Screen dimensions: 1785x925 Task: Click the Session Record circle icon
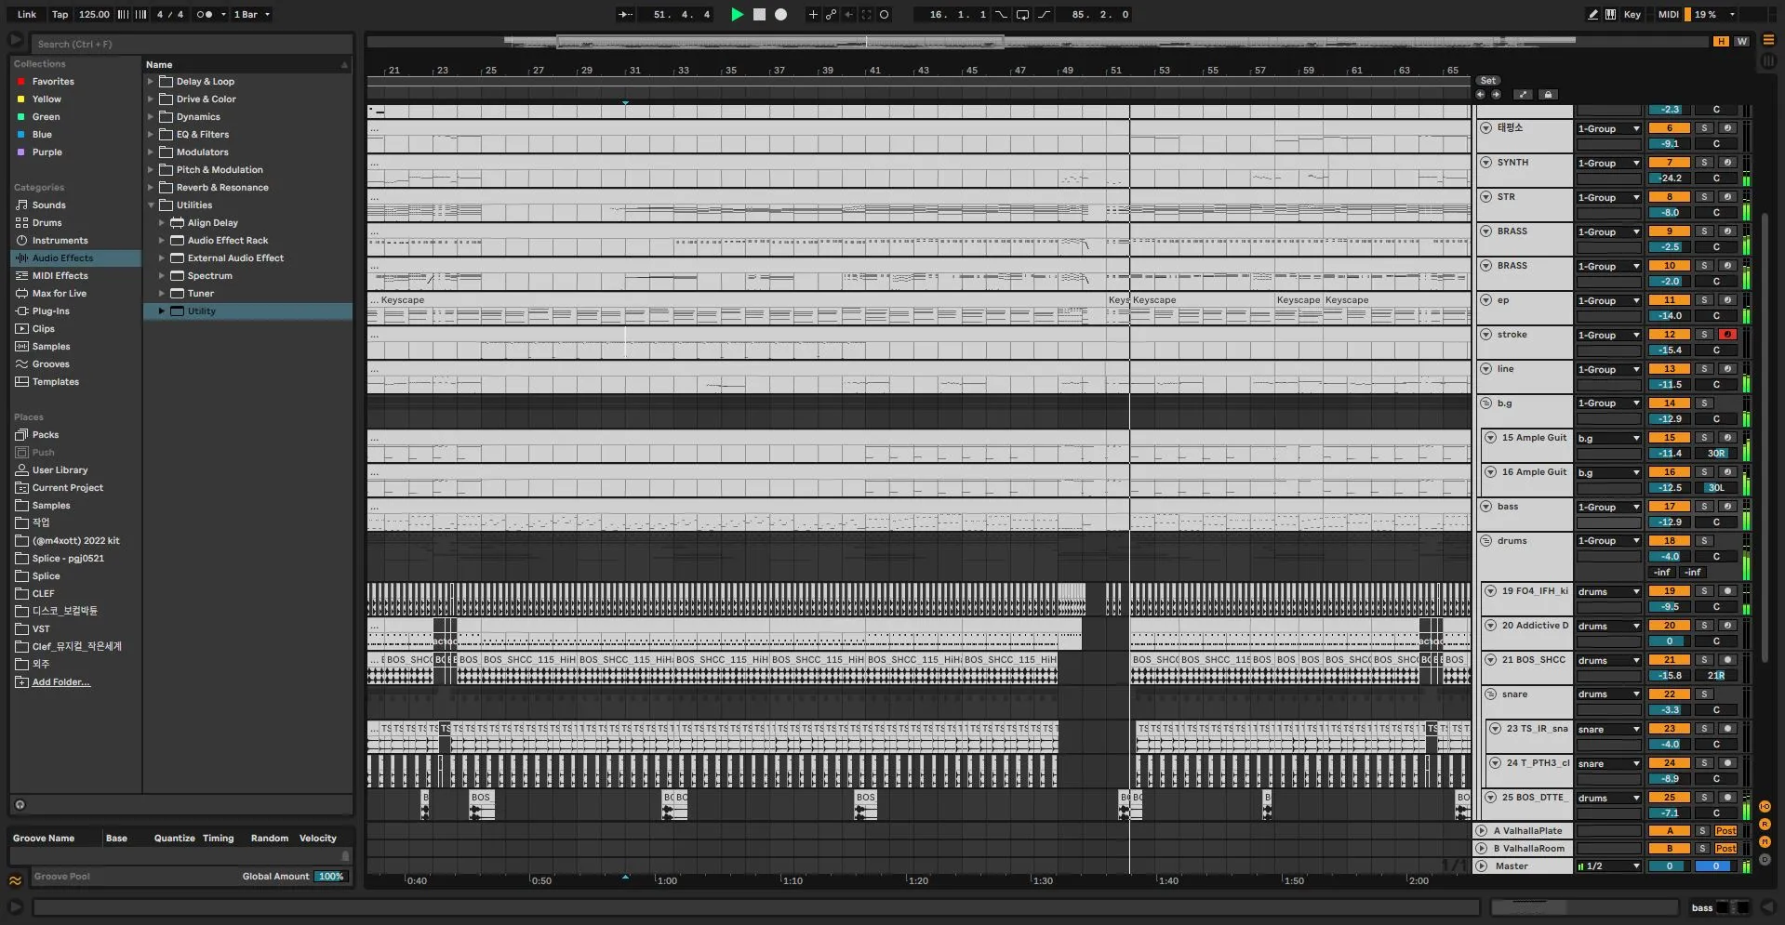[x=885, y=14]
